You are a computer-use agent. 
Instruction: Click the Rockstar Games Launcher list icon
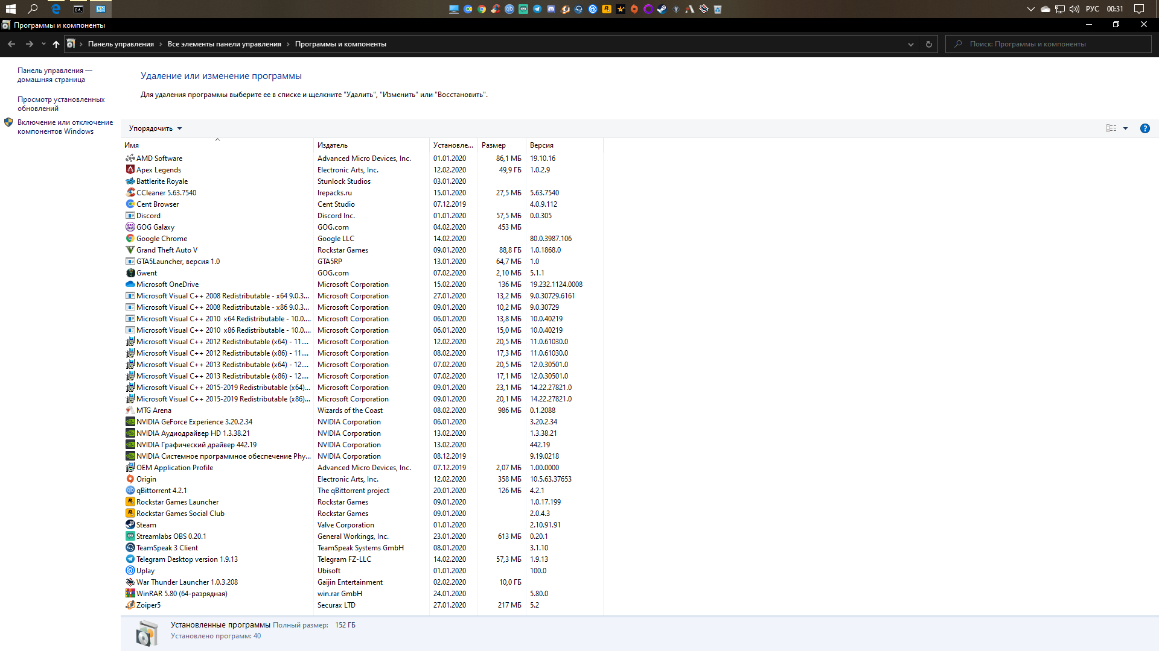pos(130,502)
